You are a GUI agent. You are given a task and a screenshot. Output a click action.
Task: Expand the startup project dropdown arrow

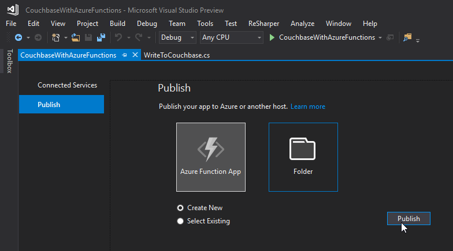tap(380, 37)
